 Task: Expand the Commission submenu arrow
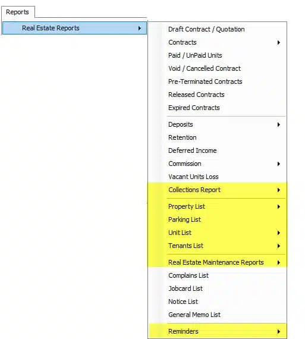tap(279, 164)
